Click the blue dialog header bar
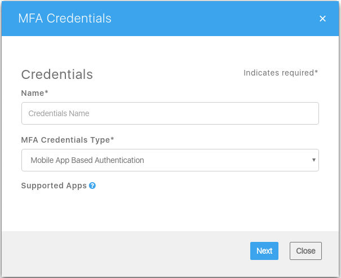The image size is (341, 278). (x=170, y=19)
